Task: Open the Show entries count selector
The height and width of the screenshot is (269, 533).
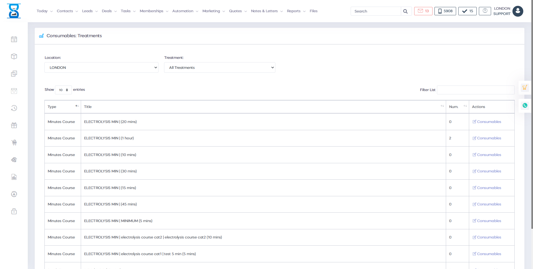Action: 63,90
